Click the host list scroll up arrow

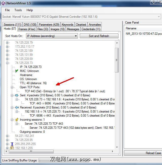point(117,43)
